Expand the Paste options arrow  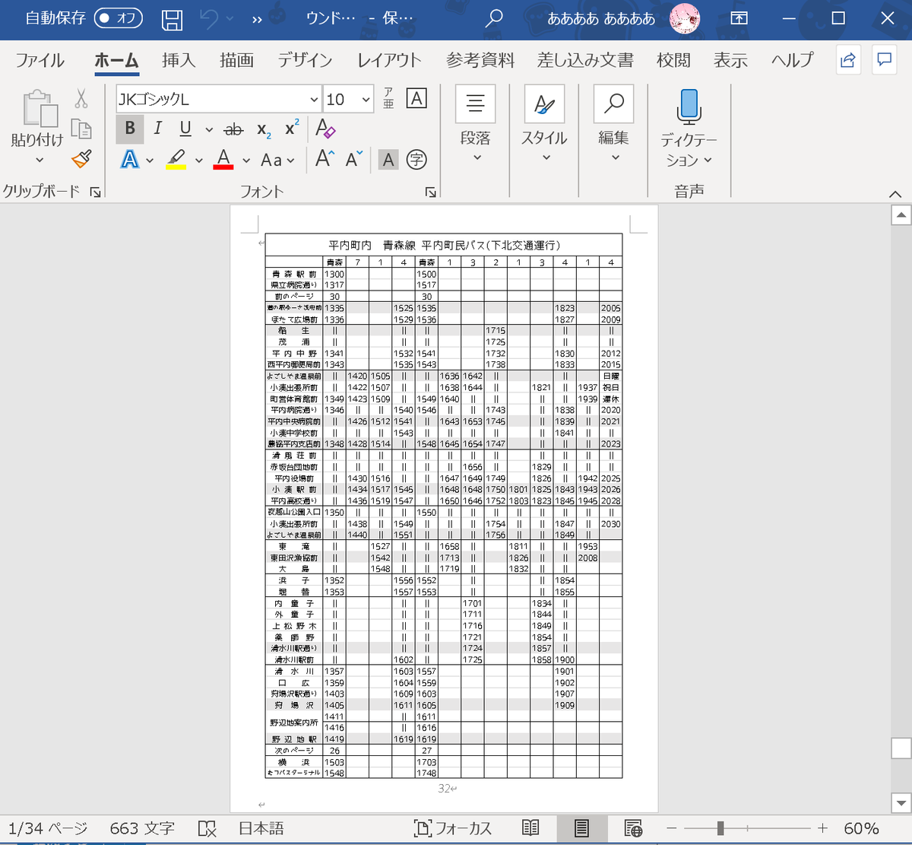pyautogui.click(x=40, y=160)
